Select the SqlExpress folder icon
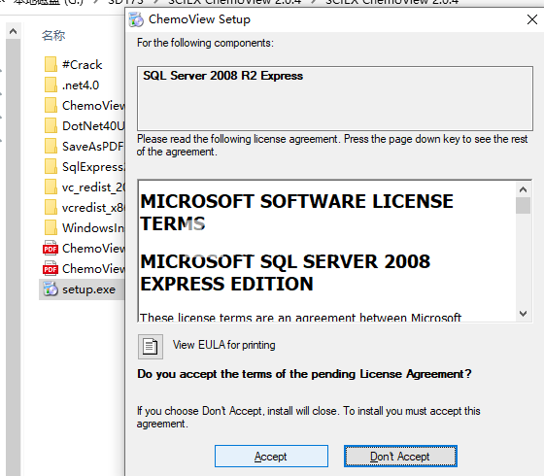This screenshot has height=476, width=544. pos(51,167)
